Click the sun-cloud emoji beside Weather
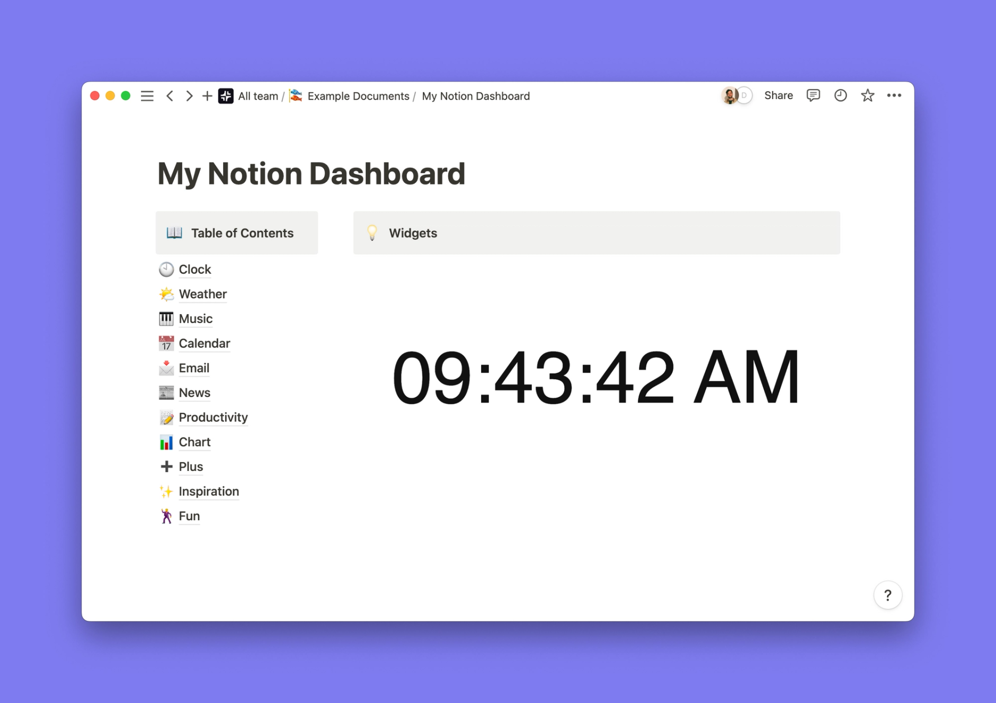Image resolution: width=996 pixels, height=703 pixels. click(166, 294)
